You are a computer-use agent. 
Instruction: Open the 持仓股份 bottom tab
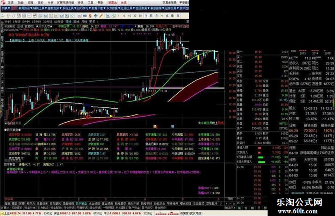160,208
